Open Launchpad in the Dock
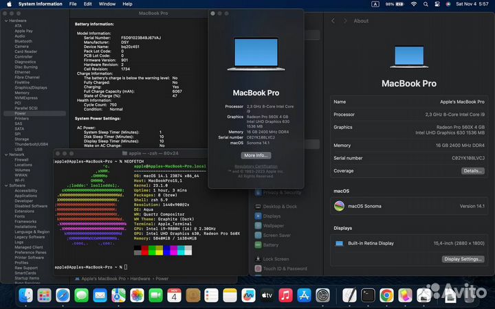 [44, 295]
